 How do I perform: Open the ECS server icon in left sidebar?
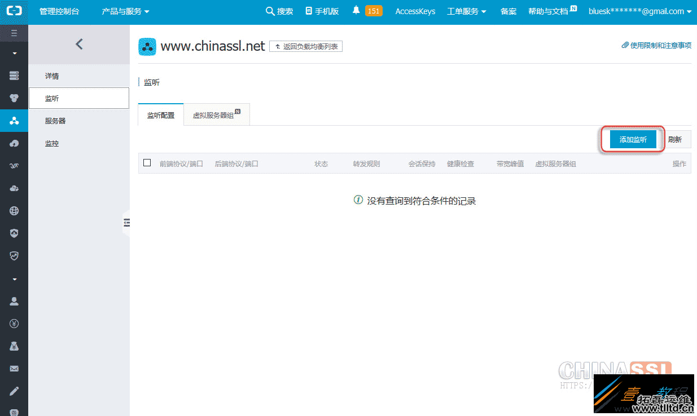tap(14, 76)
